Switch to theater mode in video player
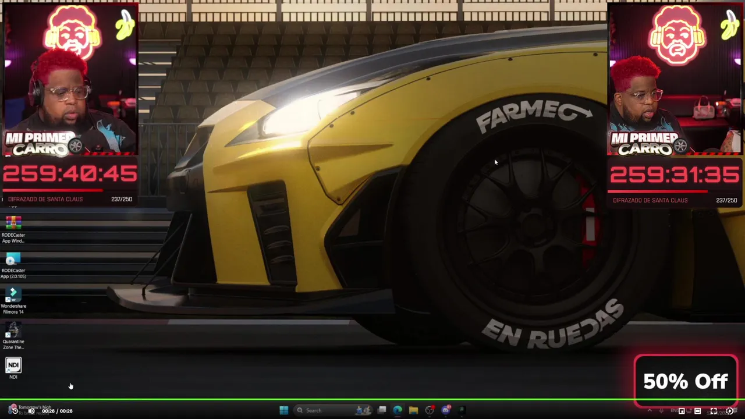This screenshot has width=745, height=419. click(x=697, y=411)
